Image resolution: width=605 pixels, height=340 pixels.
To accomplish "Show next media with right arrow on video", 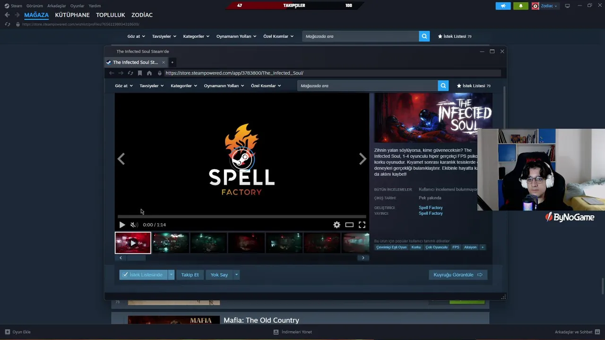I will click(x=363, y=159).
